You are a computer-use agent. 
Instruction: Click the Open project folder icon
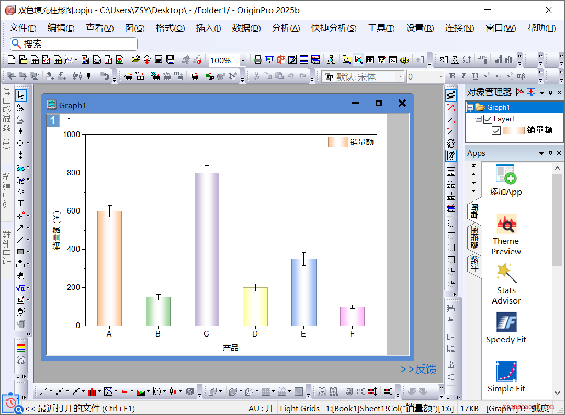135,60
